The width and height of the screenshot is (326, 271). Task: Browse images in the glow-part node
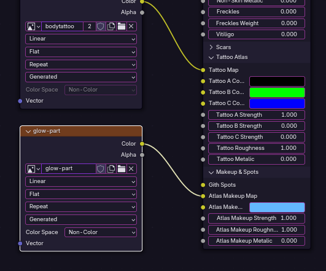[x=34, y=169]
